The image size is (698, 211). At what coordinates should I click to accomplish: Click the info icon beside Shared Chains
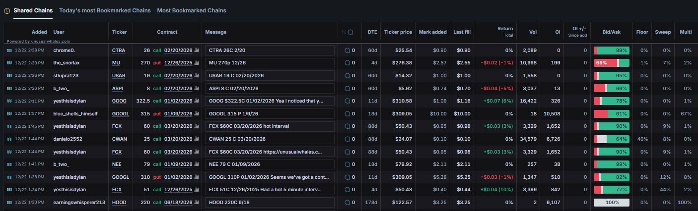7,10
